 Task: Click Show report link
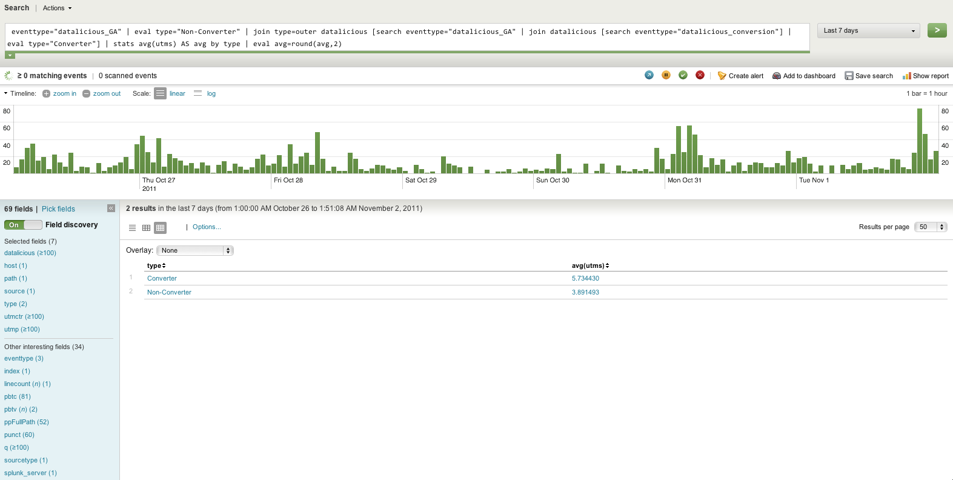click(931, 76)
